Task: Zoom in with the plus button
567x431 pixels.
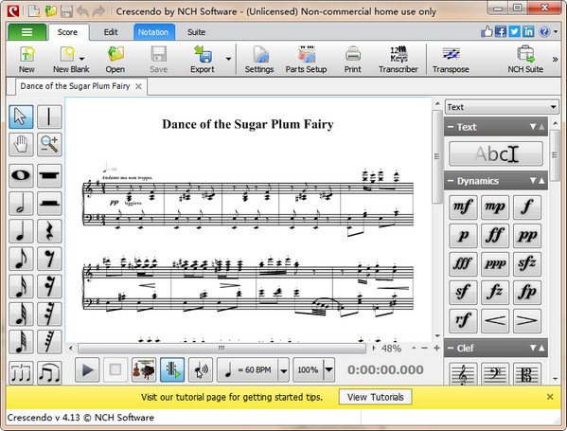Action: pos(436,349)
